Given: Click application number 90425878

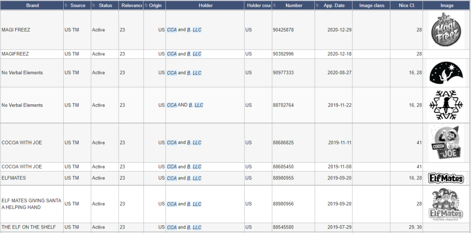Looking at the screenshot, I should (283, 30).
